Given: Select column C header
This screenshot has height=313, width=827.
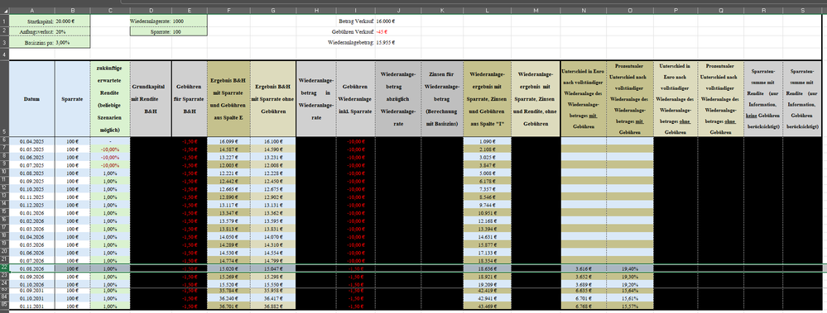Looking at the screenshot, I should click(x=110, y=11).
